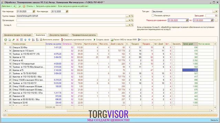Image resolution: width=220 pixels, height=123 pixels.
Task: Check Заказать box for Отвод ф 110 поворотный
Action: [x=174, y=64]
